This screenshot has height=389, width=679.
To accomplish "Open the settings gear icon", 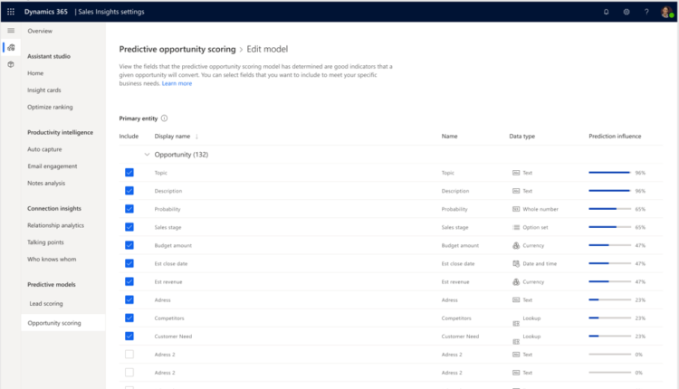I will tap(626, 12).
